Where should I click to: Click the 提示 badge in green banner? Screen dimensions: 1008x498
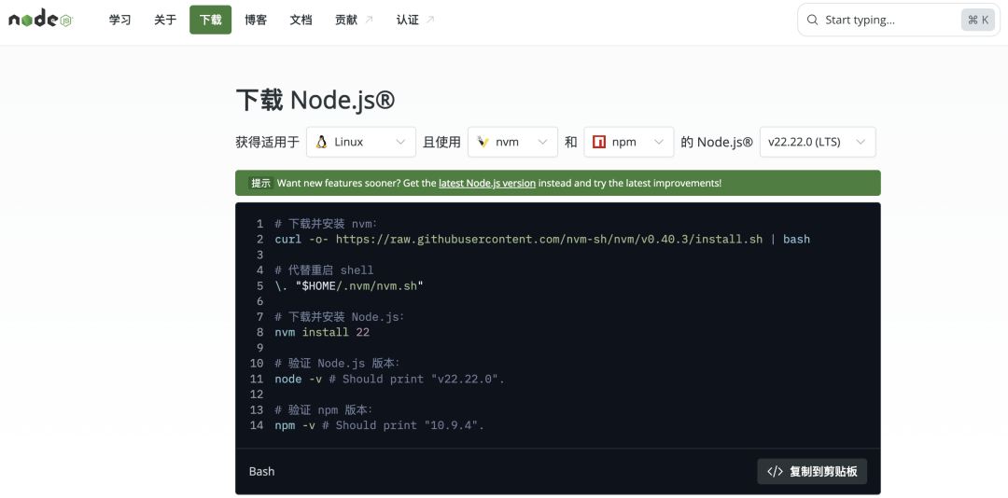(x=260, y=183)
